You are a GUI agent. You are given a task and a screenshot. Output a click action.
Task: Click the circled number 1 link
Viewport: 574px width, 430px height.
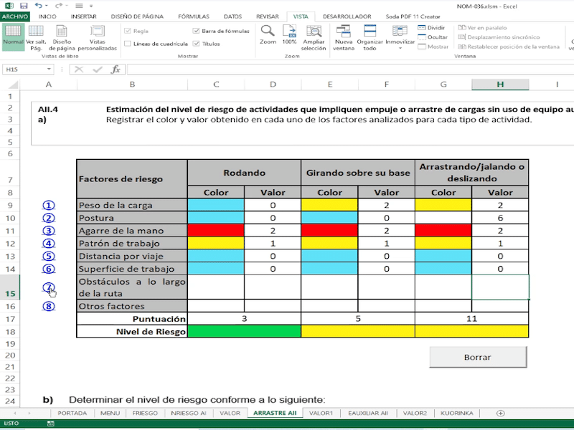tap(49, 206)
